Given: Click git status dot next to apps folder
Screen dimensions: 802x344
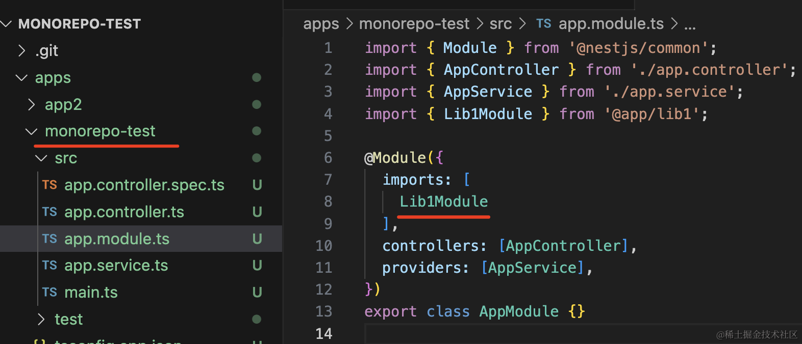Looking at the screenshot, I should click(257, 77).
